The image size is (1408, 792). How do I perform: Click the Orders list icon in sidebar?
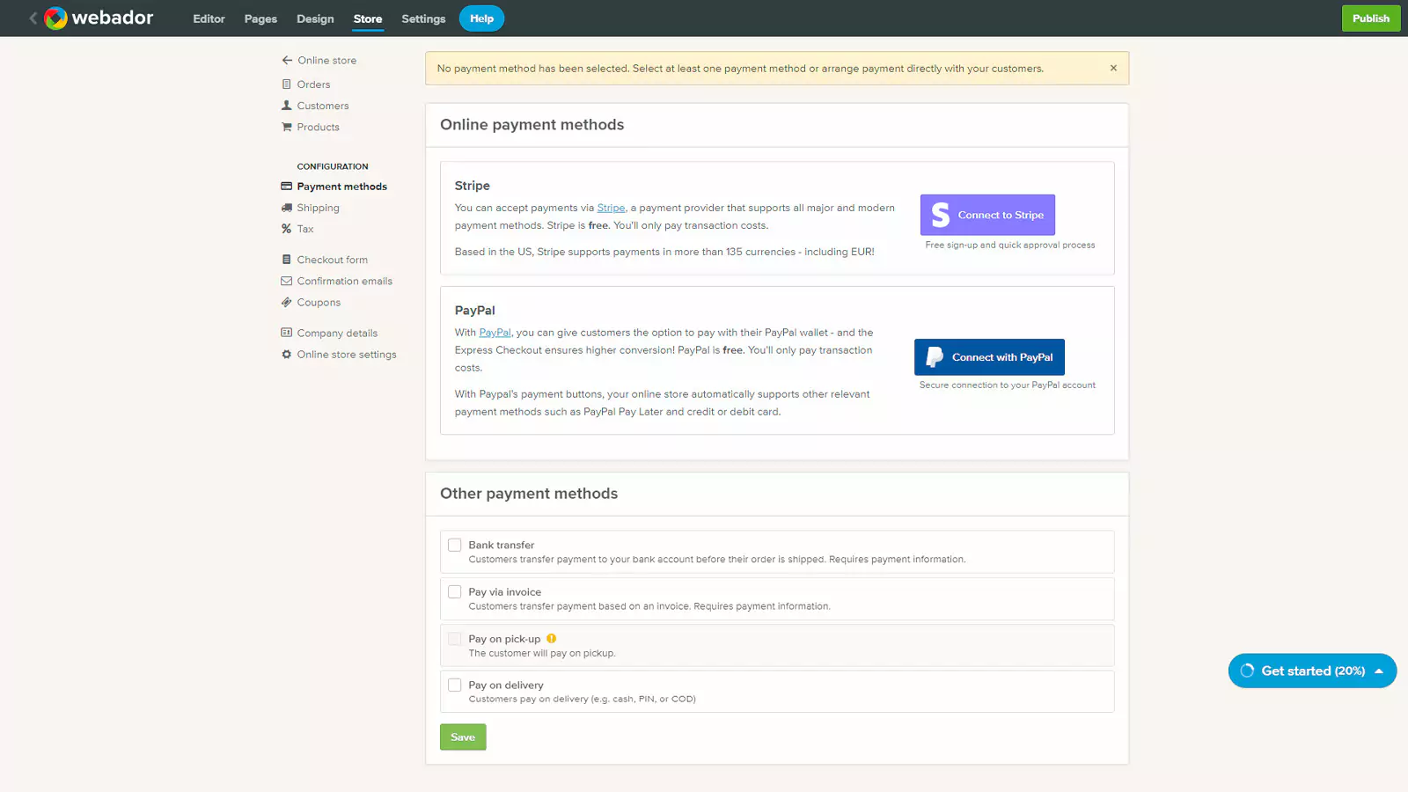286,84
